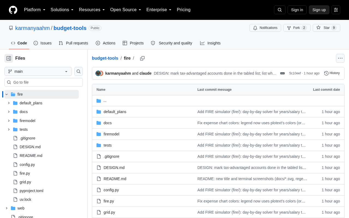Open the Insights tab
This screenshot has width=349, height=218.
210,43
